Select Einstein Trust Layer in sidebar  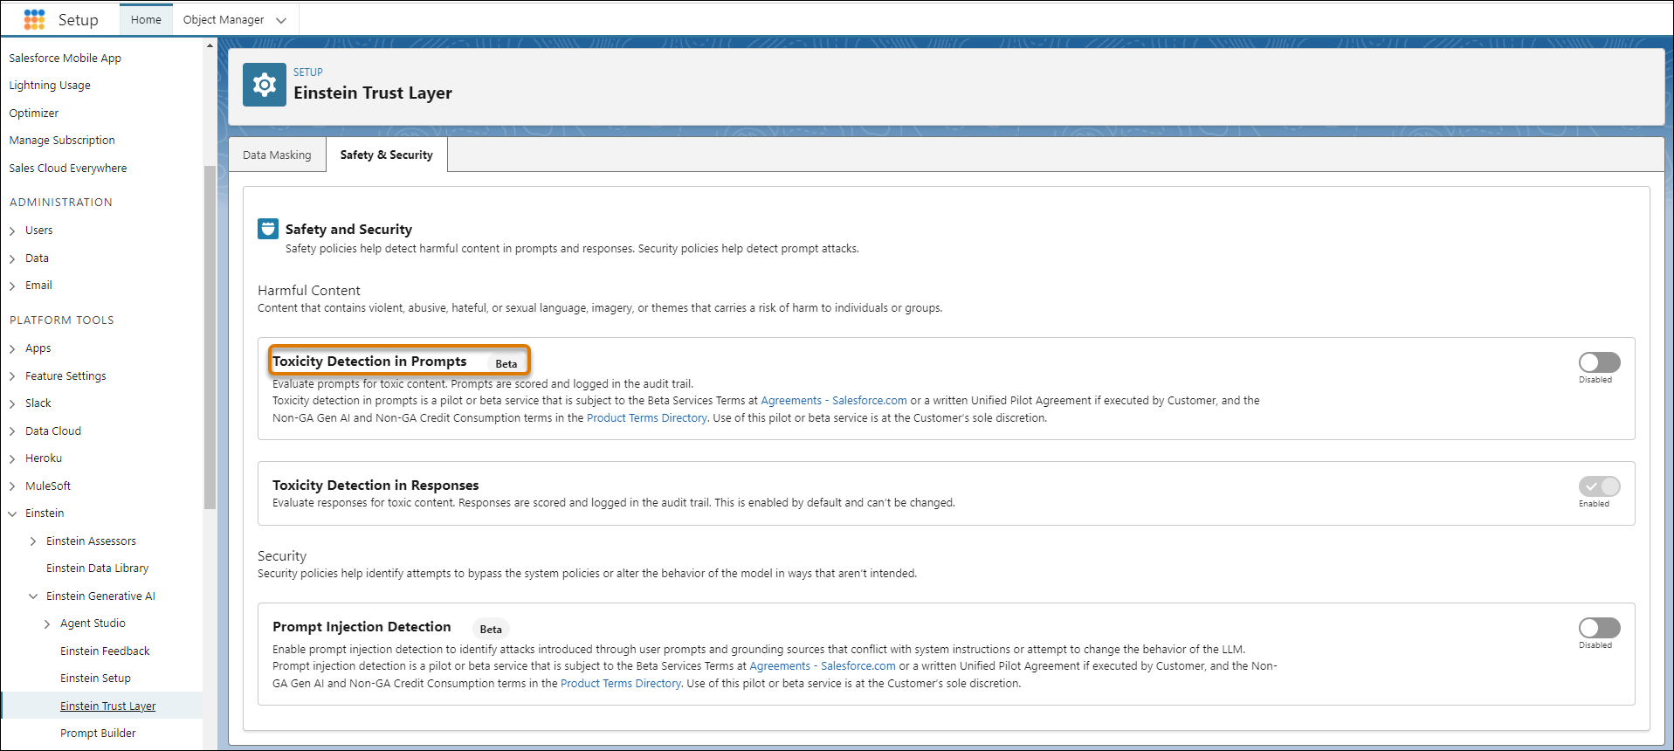[x=108, y=706]
